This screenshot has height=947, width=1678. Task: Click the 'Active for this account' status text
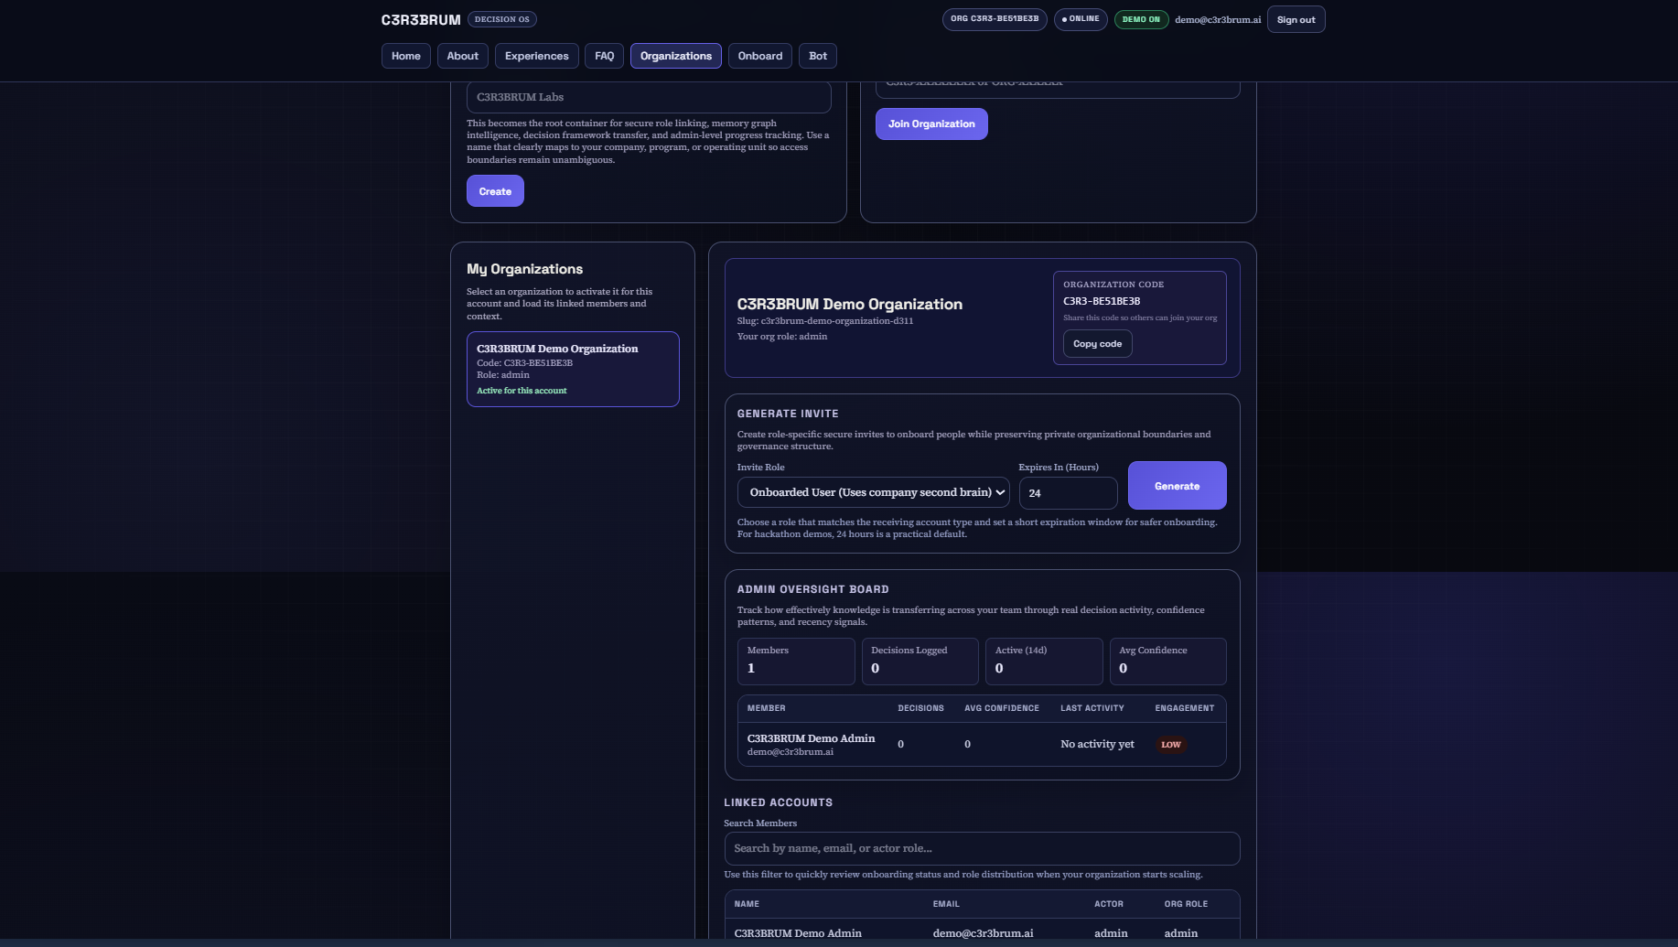coord(522,391)
